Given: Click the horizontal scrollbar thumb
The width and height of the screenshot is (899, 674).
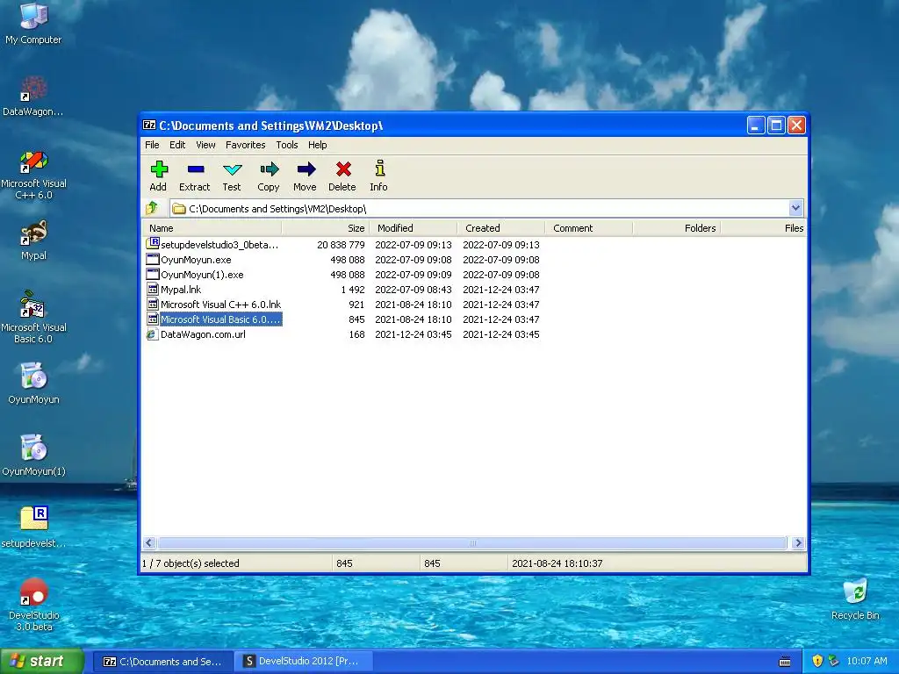Looking at the screenshot, I should pos(472,542).
